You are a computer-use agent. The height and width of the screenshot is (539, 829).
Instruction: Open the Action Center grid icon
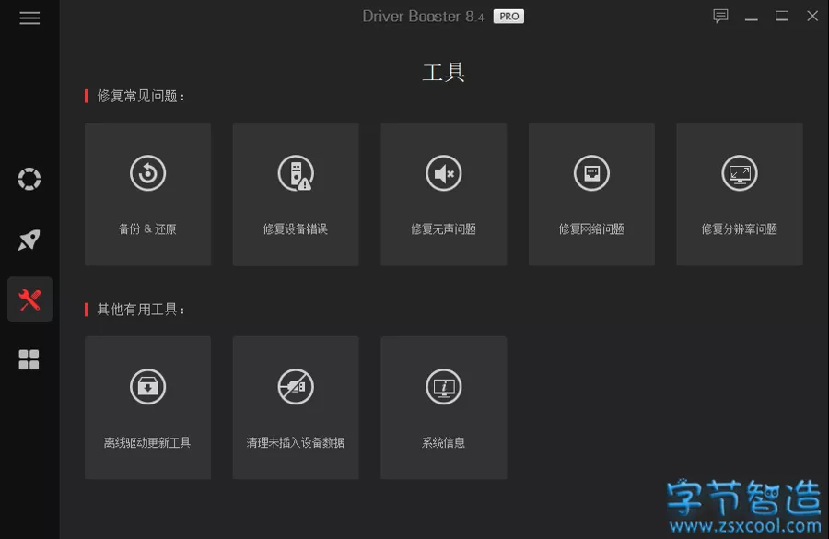tap(29, 359)
